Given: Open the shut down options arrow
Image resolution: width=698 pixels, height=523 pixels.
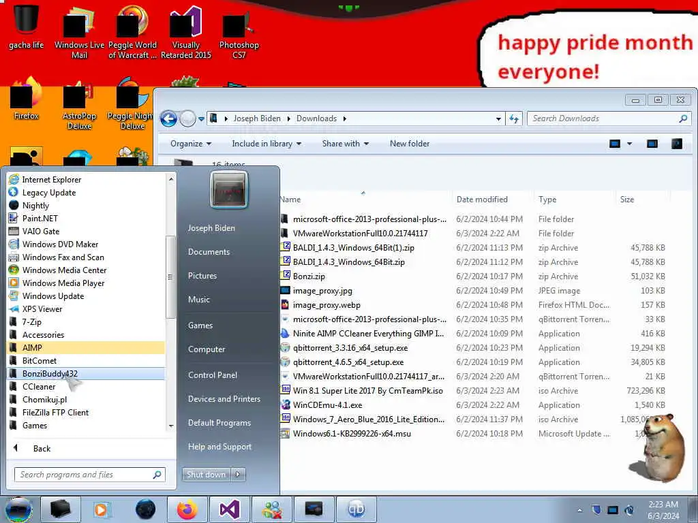Looking at the screenshot, I should [x=238, y=475].
